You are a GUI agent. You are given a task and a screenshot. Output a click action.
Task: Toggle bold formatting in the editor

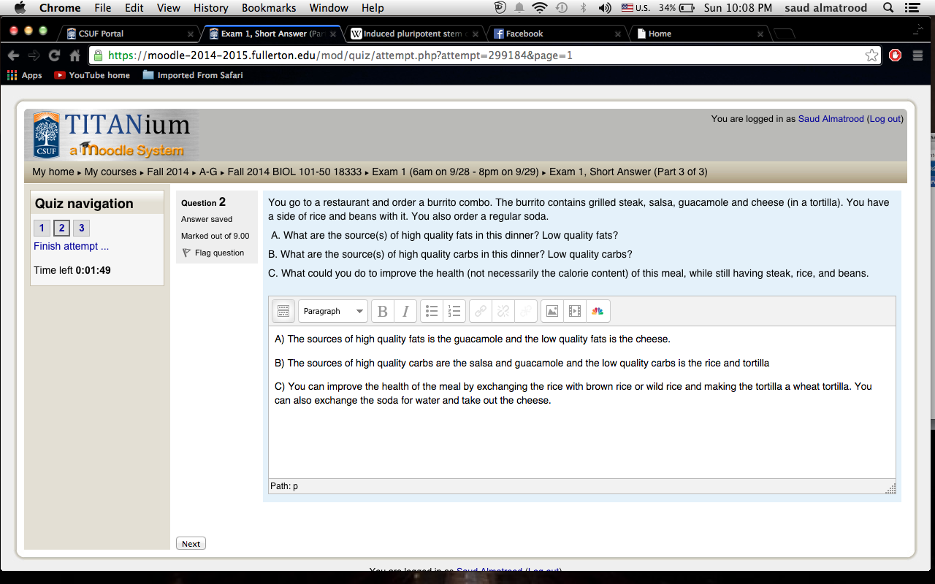coord(383,312)
